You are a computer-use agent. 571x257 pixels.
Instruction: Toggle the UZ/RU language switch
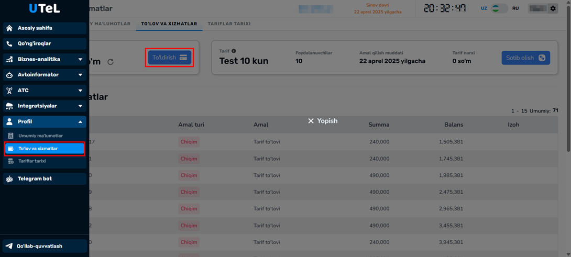pos(499,9)
